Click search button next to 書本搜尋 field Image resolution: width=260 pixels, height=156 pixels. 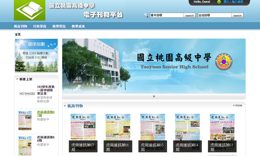190,15
